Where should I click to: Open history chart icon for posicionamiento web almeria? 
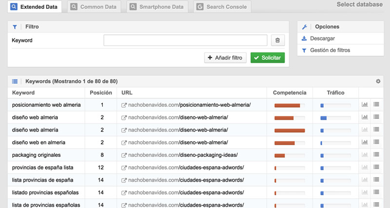coord(365,104)
